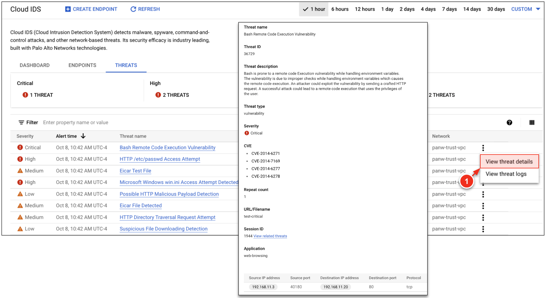546x298 pixels.
Task: Open the column display options icon
Action: pos(532,122)
